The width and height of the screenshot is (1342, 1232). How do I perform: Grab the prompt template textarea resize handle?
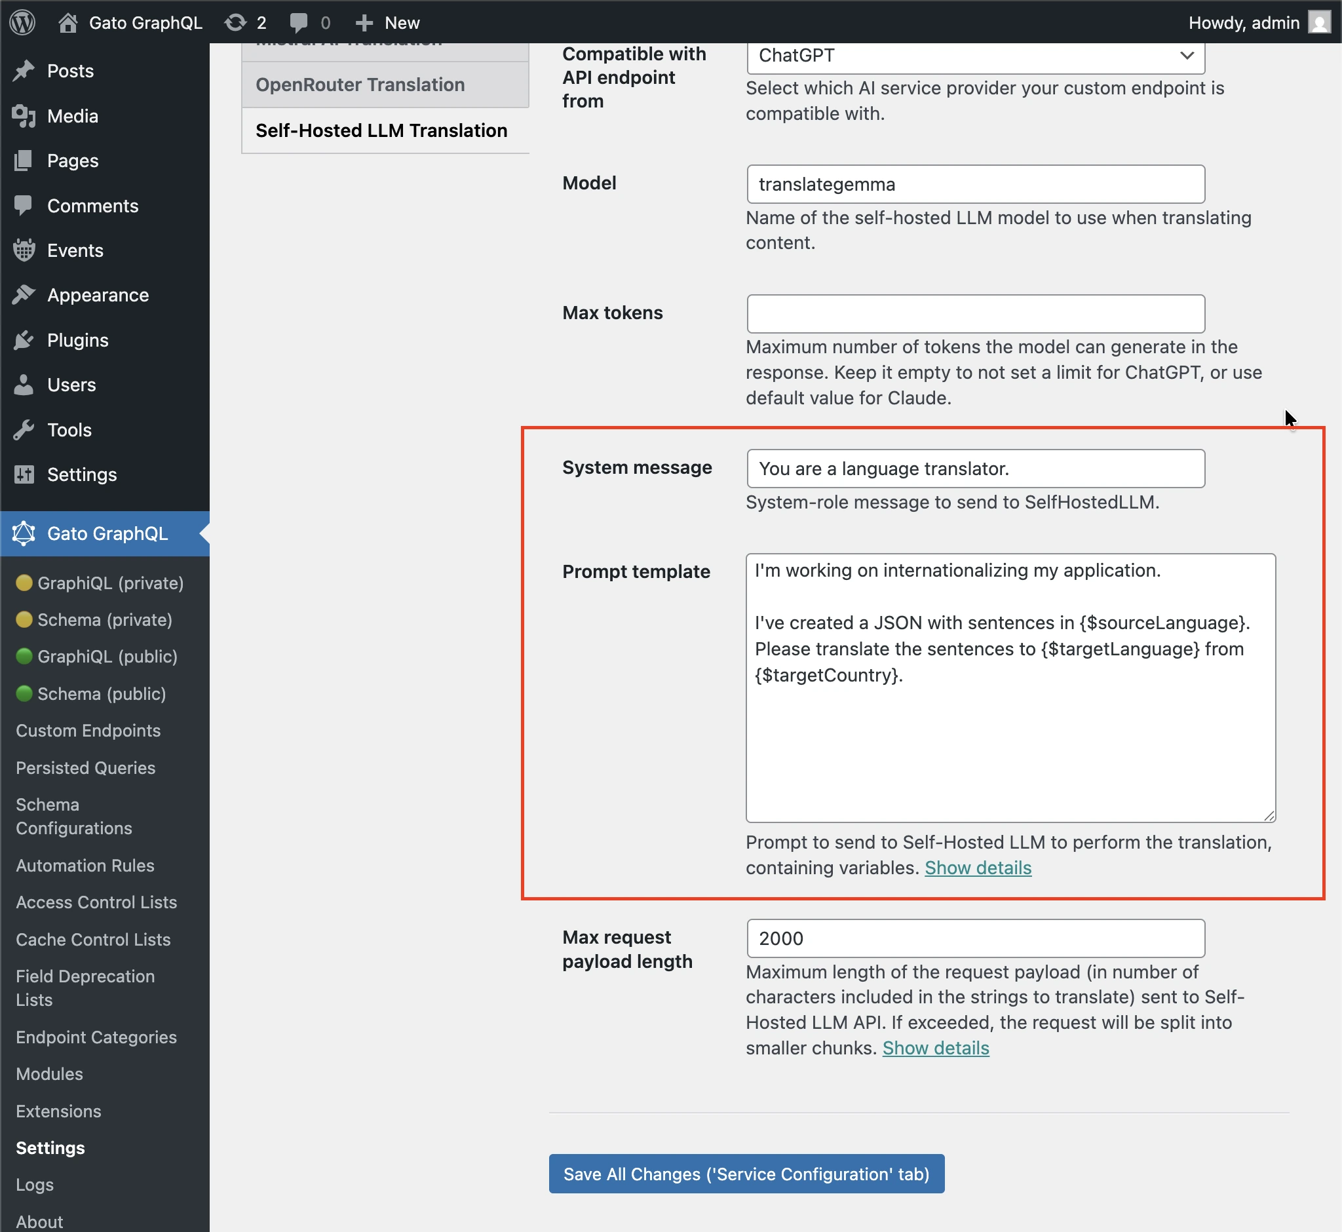1269,816
